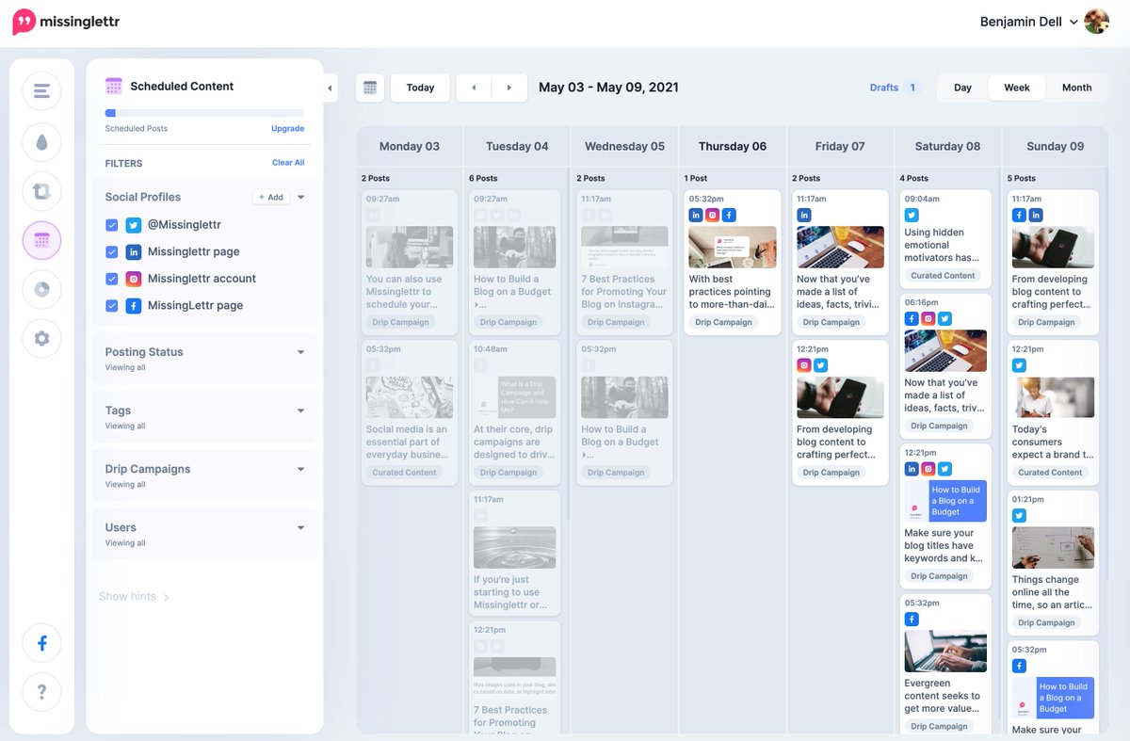Click the 'May 03 - May 09, 2021' date range
The height and width of the screenshot is (741, 1130).
tap(608, 88)
